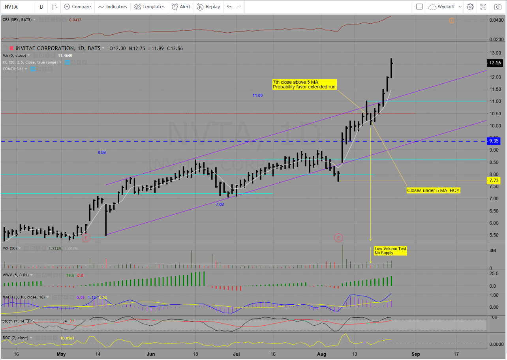Create an Alert with the alarm button
Viewport: 507px width, 360px height.
click(x=181, y=7)
